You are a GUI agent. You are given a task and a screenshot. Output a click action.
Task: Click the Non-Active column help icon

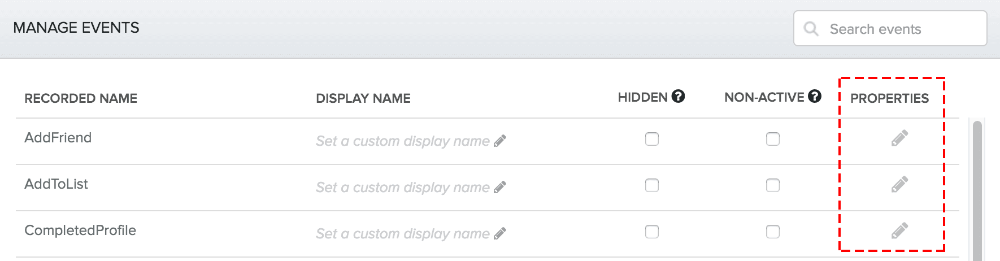point(814,97)
